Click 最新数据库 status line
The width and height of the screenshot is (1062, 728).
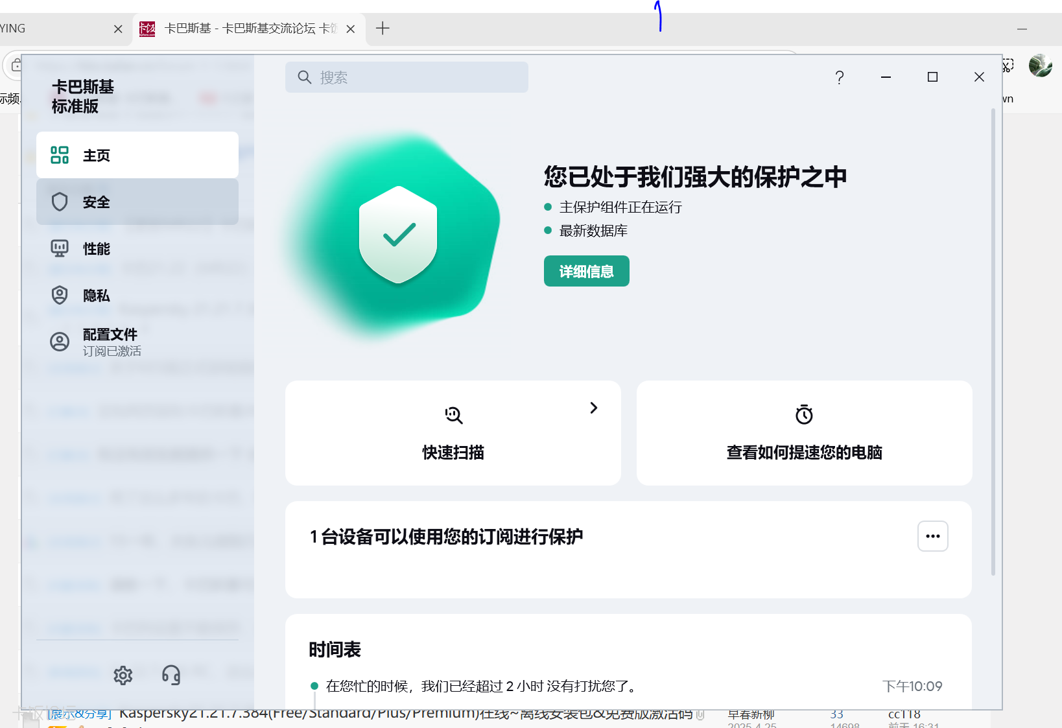point(593,230)
